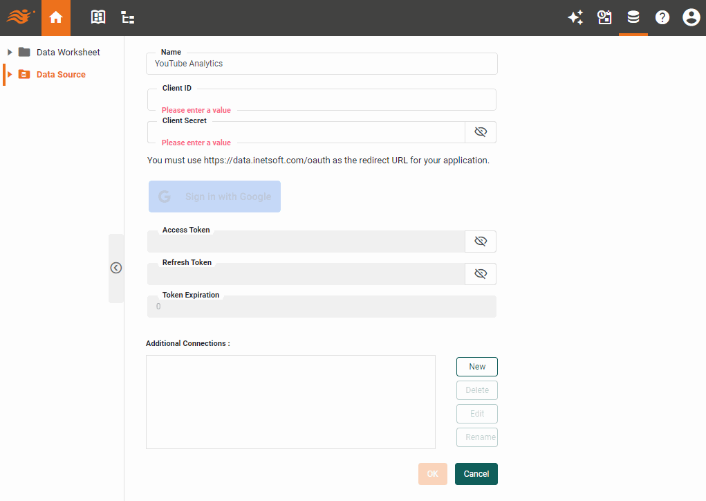Click the AI sparkles icon
706x501 pixels.
(x=575, y=17)
